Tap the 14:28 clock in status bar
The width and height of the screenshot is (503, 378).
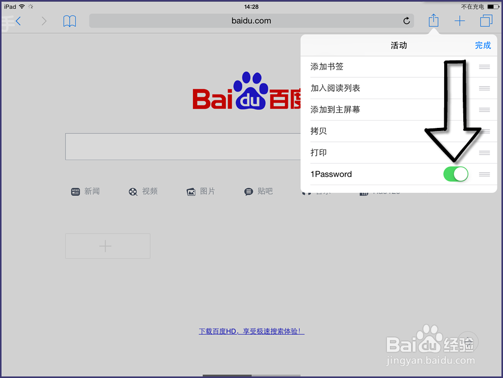251,7
